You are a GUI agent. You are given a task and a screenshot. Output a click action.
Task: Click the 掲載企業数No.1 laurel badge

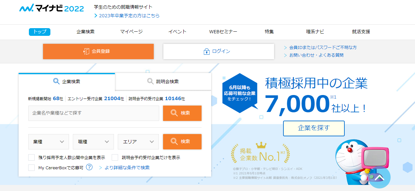pyautogui.click(x=260, y=153)
